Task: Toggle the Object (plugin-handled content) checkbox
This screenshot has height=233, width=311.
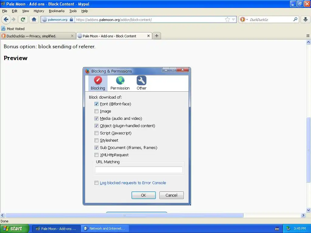Action: (x=96, y=126)
